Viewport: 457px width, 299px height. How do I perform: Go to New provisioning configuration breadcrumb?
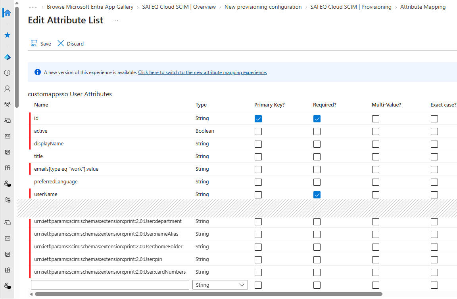pyautogui.click(x=263, y=7)
